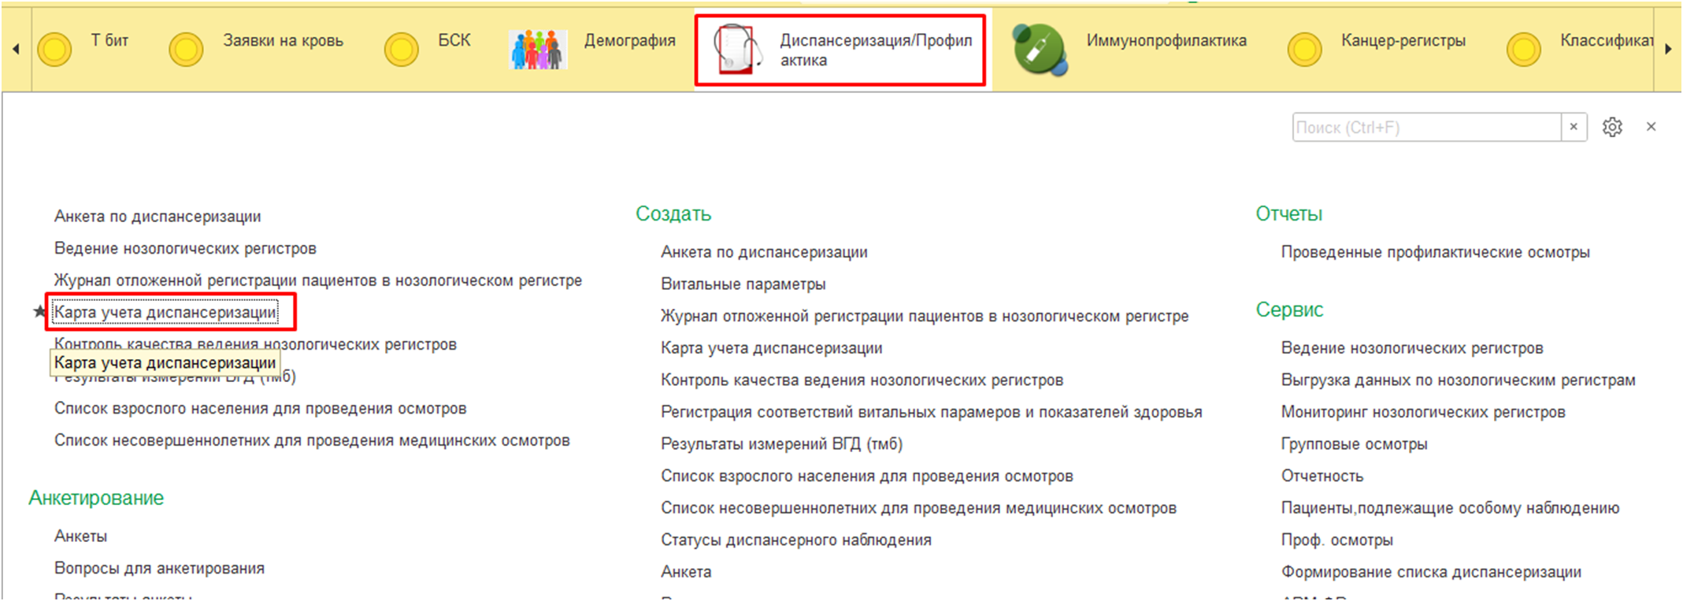Open the Т бит section tab

109,40
